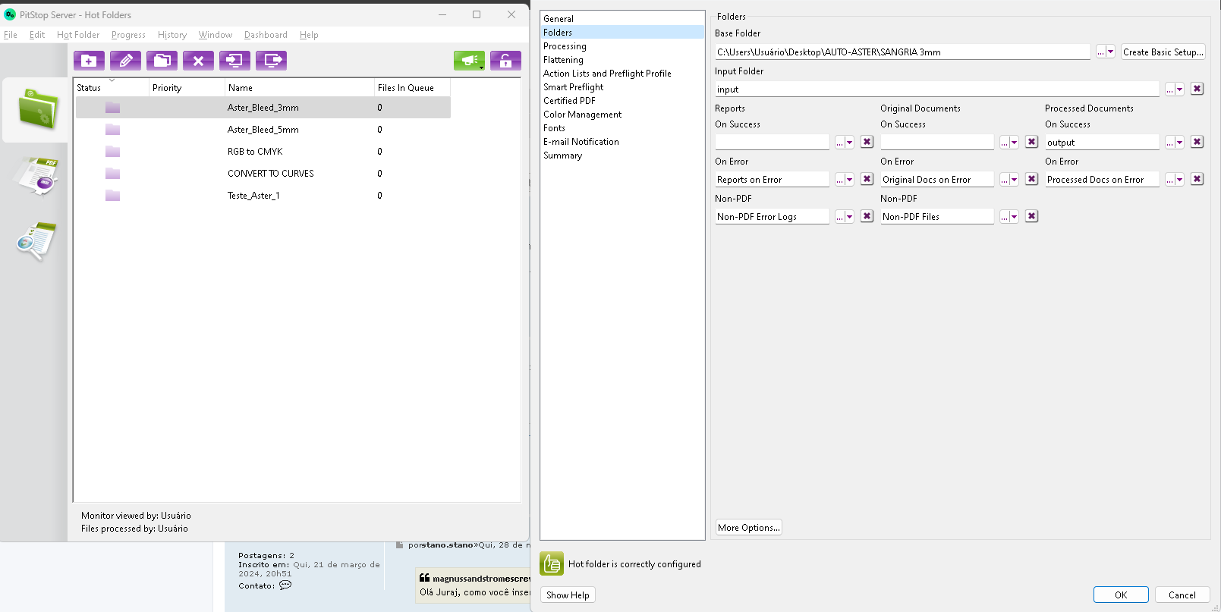Click the Create Basic Setup button

[1163, 52]
